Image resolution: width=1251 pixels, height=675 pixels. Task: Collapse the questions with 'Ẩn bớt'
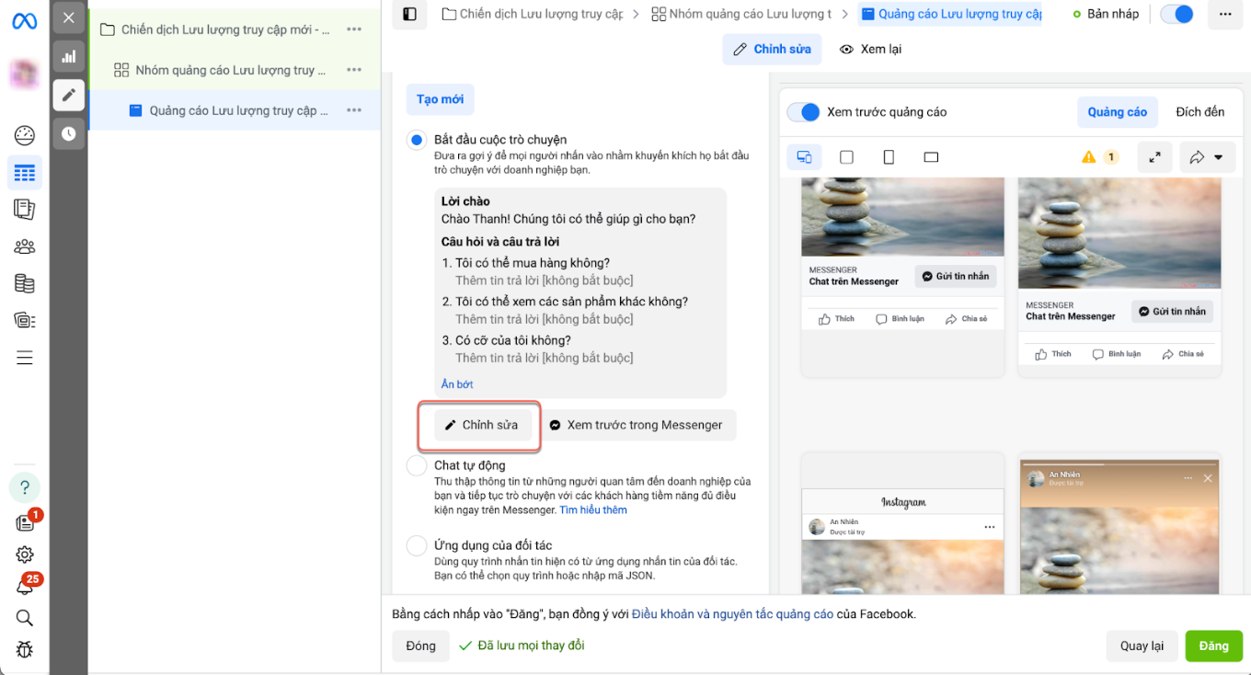457,384
